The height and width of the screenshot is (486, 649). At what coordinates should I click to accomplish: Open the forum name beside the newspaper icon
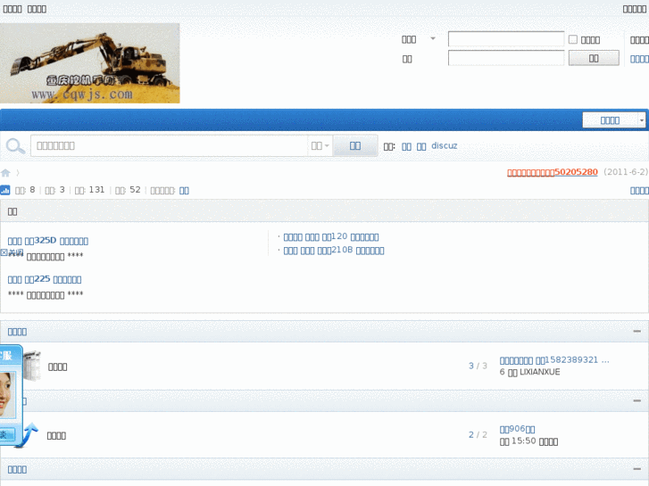pos(57,367)
